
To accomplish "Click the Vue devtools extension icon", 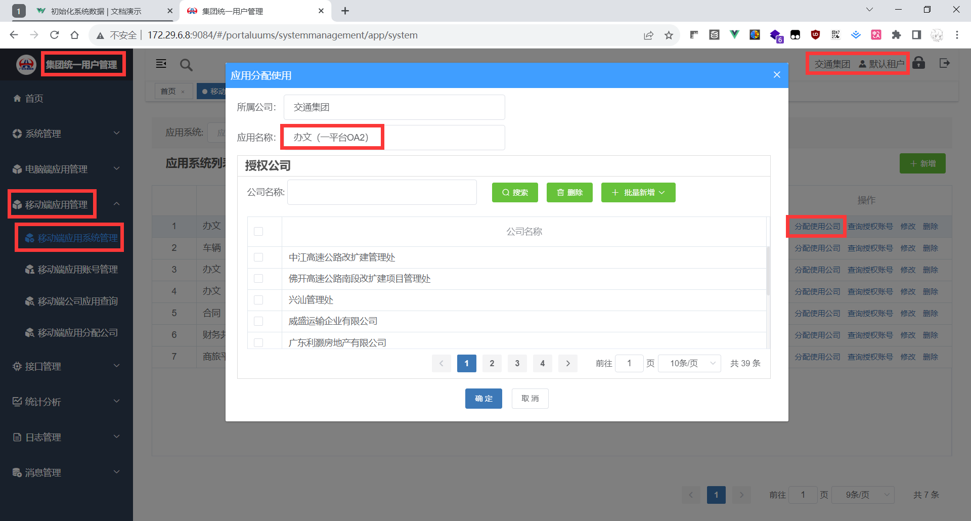I will 734,35.
